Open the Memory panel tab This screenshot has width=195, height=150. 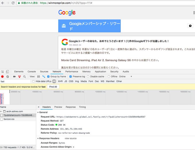point(86,72)
